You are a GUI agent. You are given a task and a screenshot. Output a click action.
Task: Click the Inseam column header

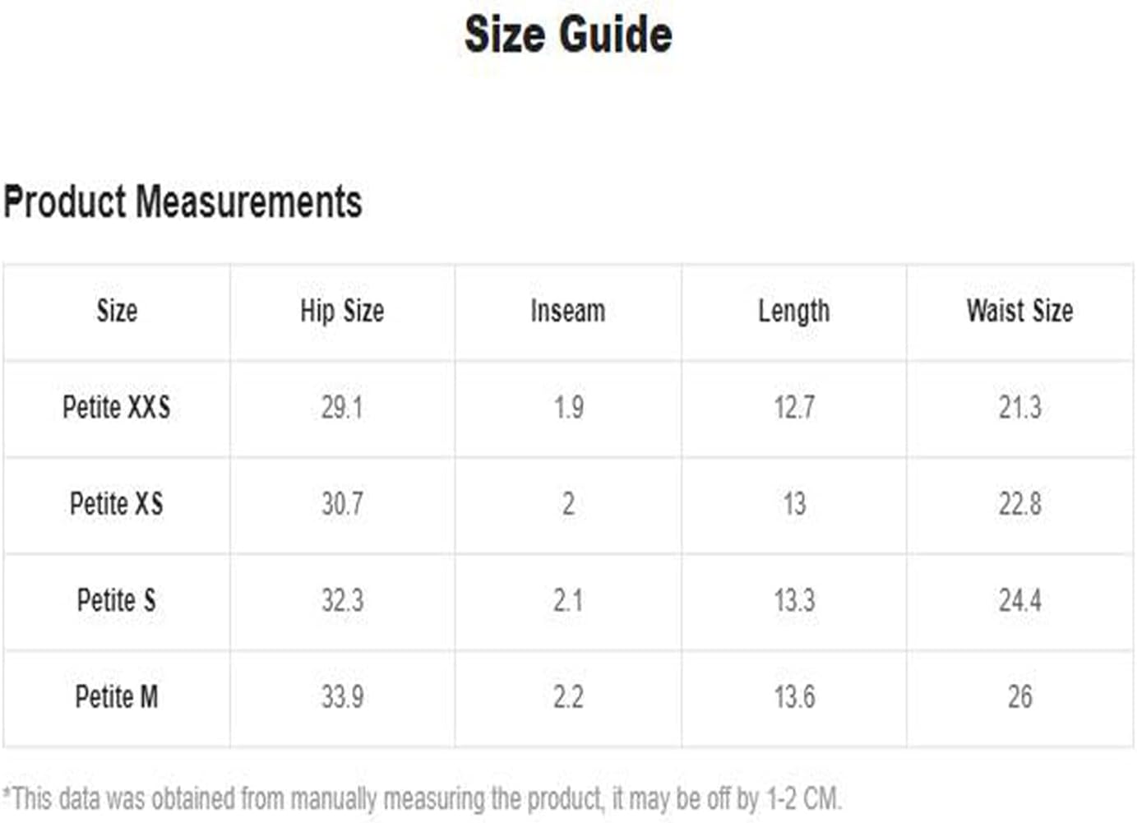click(x=568, y=311)
